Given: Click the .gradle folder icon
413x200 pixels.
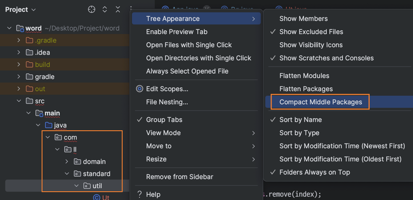Looking at the screenshot, I should click(x=29, y=40).
